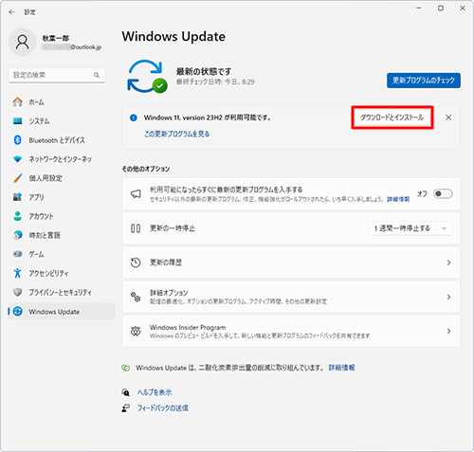Viewport: 474px width, 452px height.
Task: Click the large update sync status icon
Action: 147,77
